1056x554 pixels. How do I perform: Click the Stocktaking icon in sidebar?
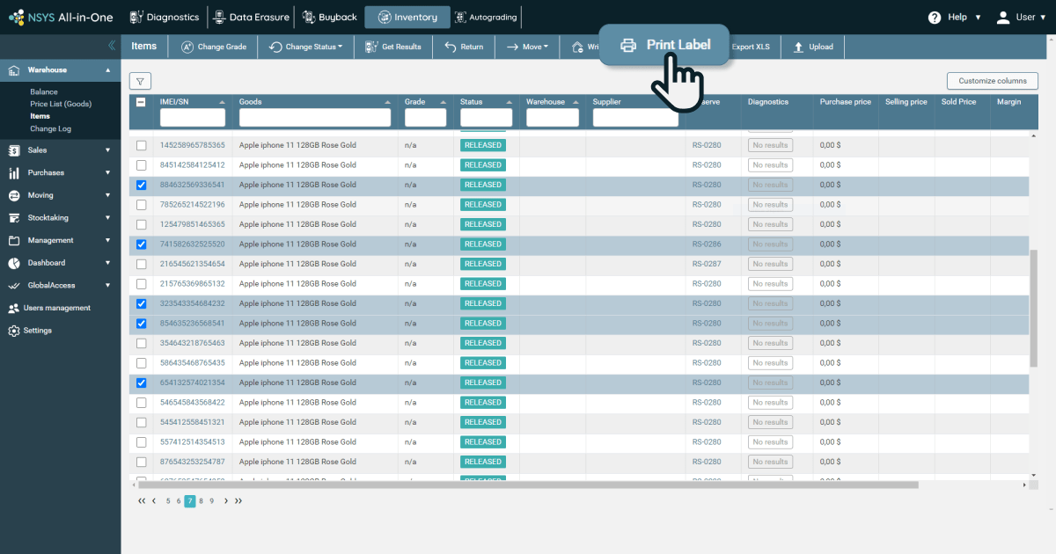coord(14,217)
